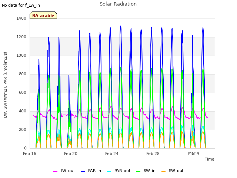Screen dimensions: 237x178
Task: Click the Mar 4 x-axis label
Action: (194, 153)
